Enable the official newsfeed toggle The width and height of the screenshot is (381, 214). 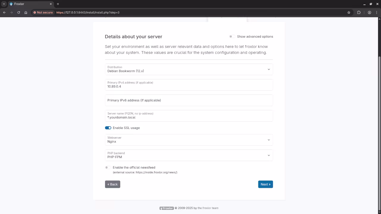[x=108, y=168]
